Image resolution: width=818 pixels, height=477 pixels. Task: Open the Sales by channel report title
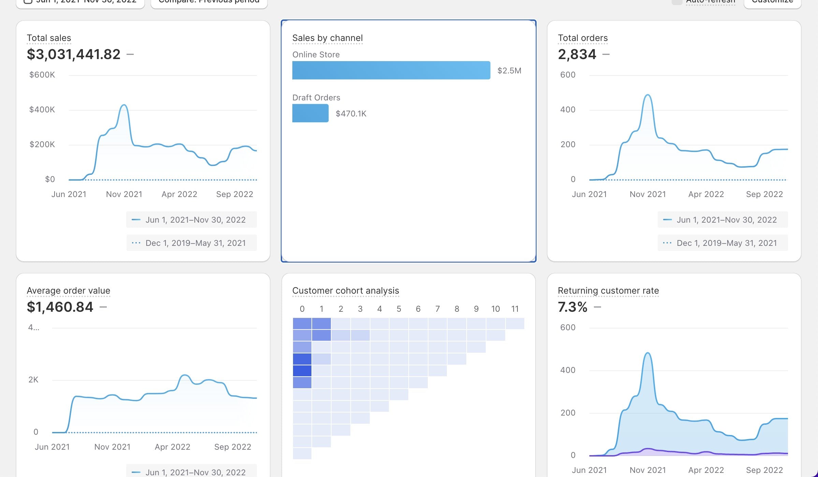(327, 38)
